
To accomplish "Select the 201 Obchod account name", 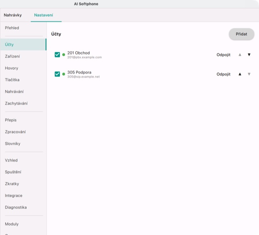I will [x=79, y=53].
